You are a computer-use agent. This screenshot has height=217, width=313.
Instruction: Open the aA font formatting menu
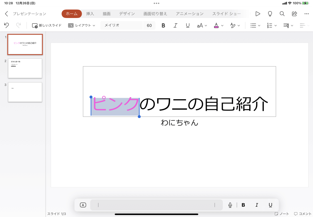202,25
